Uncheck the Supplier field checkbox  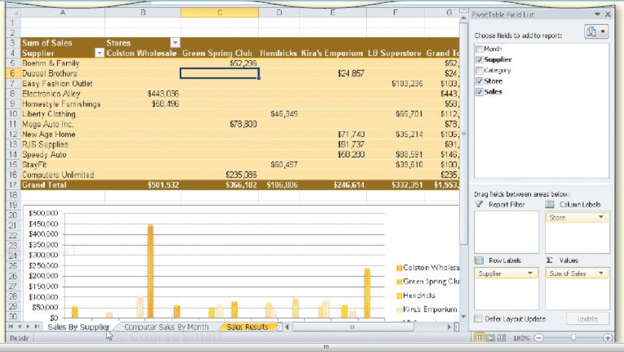479,60
